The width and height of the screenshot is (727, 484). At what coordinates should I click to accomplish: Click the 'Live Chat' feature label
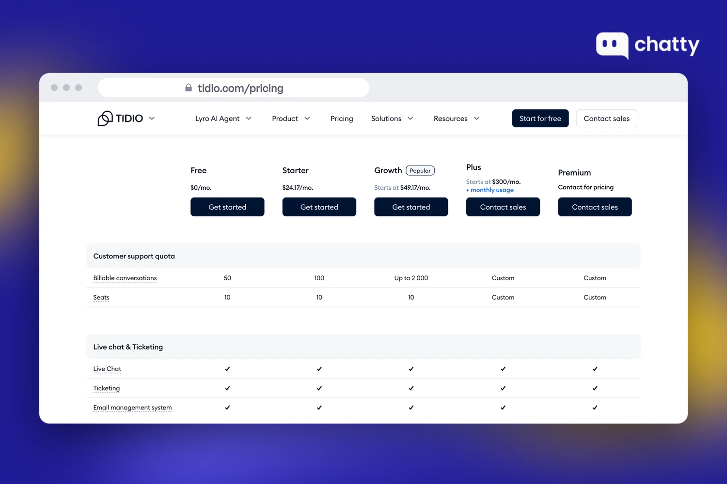tap(107, 369)
